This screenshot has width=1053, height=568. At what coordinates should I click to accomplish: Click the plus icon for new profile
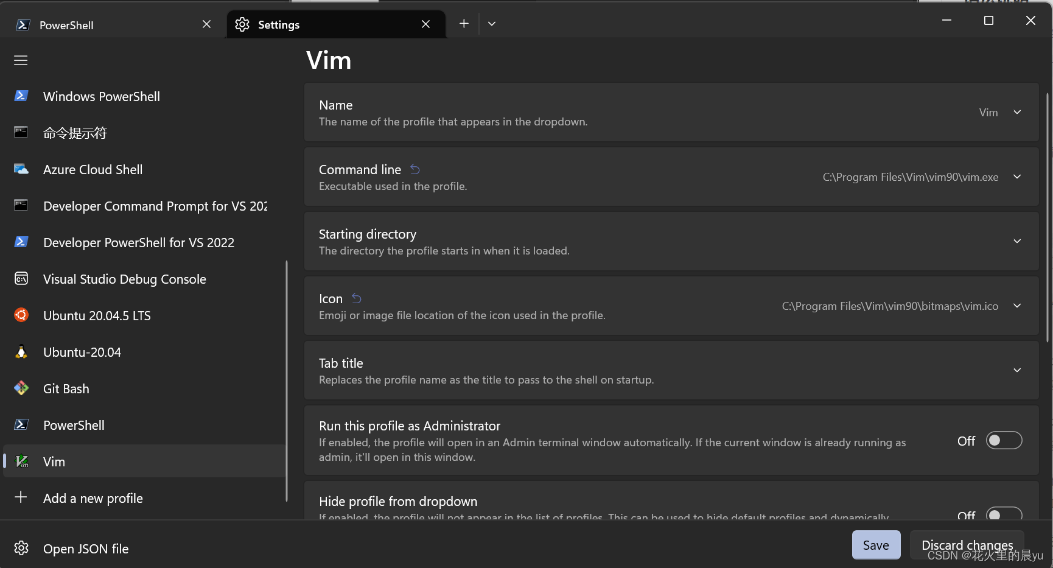coord(21,497)
